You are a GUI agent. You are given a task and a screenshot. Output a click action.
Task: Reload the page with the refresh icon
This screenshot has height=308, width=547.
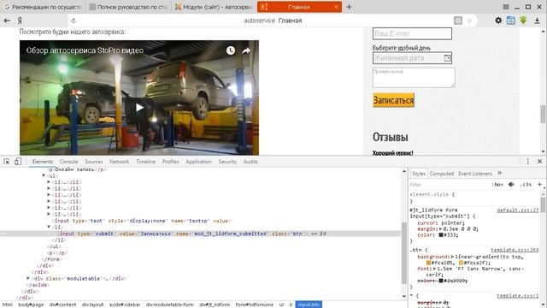click(74, 21)
